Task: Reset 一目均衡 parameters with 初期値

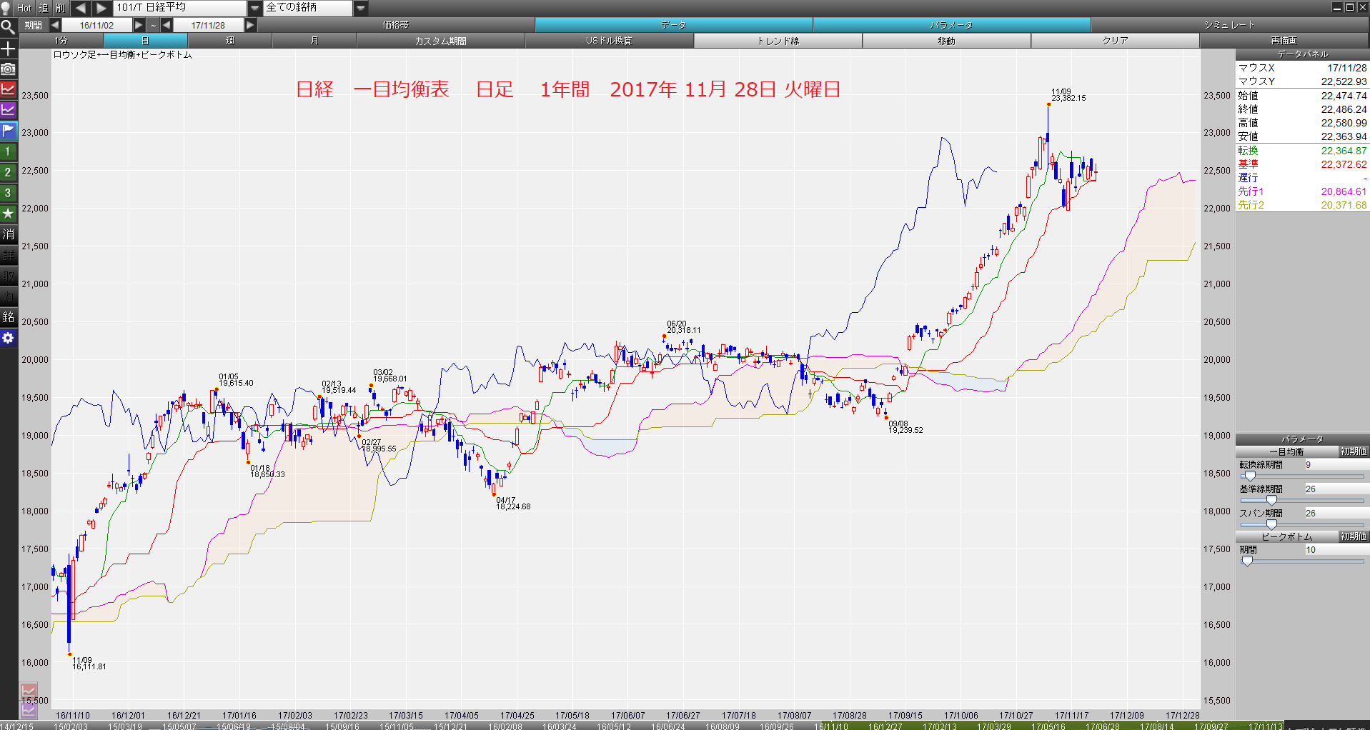Action: pyautogui.click(x=1354, y=451)
